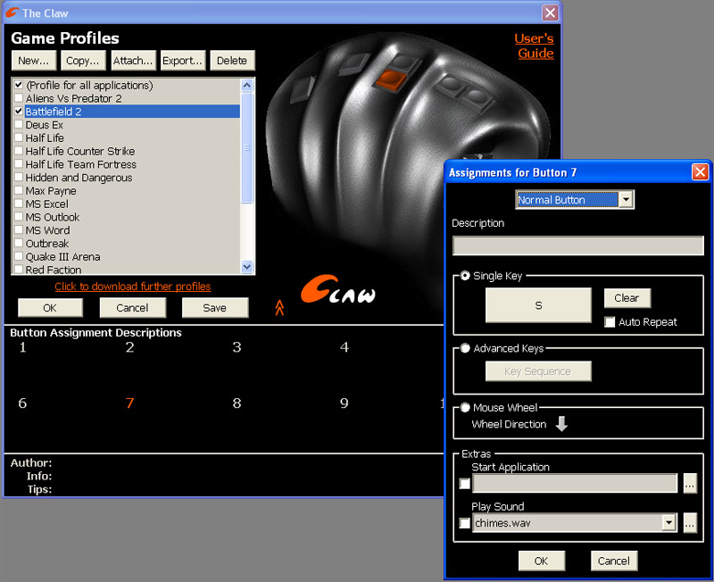Click button assignment number 9
Screen dimensions: 714x582
[345, 403]
